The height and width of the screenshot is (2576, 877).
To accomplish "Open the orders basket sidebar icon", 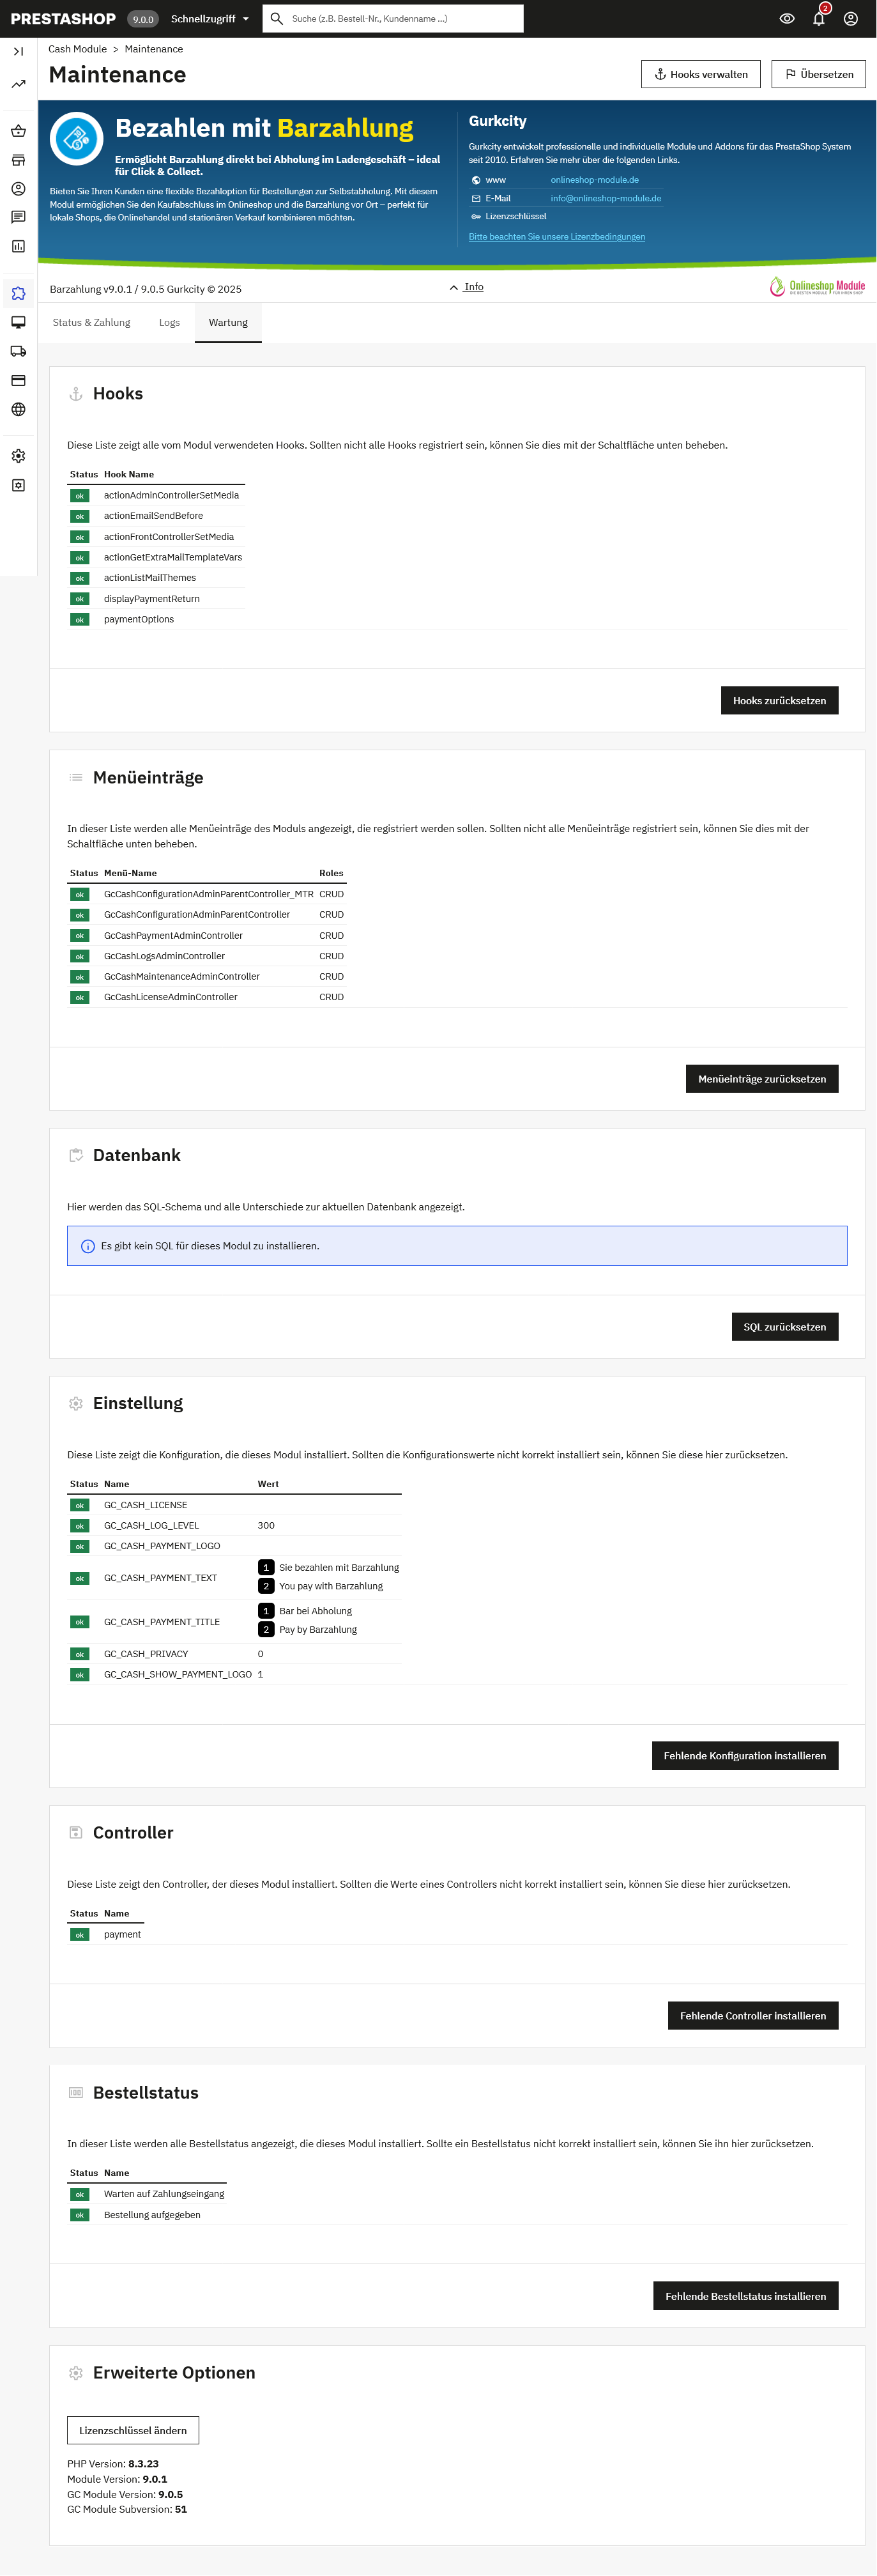I will [18, 131].
